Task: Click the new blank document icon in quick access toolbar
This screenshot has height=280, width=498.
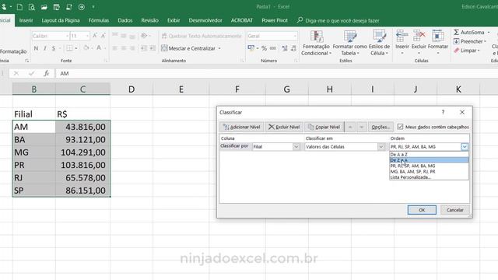Action: pos(19,7)
